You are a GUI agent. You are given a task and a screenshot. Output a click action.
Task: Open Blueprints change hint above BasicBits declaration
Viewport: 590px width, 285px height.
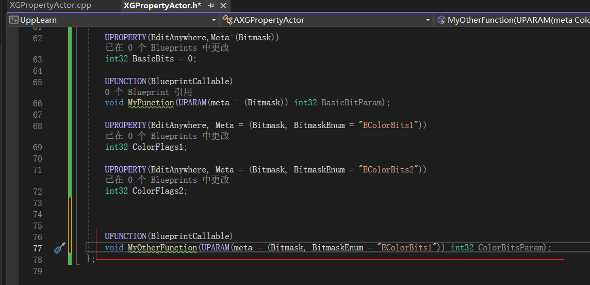(x=167, y=48)
